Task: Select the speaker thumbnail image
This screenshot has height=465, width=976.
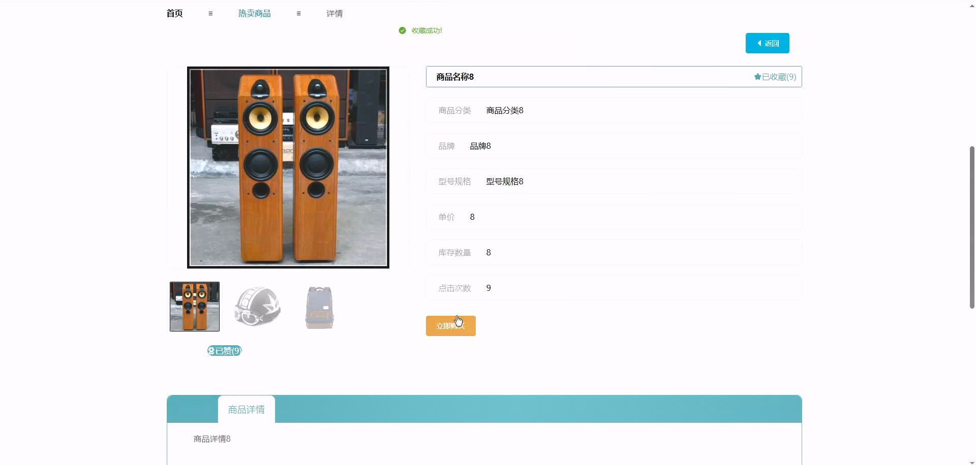Action: click(195, 307)
